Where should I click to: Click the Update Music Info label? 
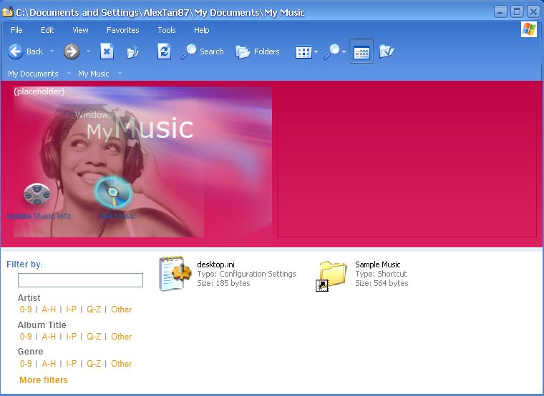[x=39, y=216]
